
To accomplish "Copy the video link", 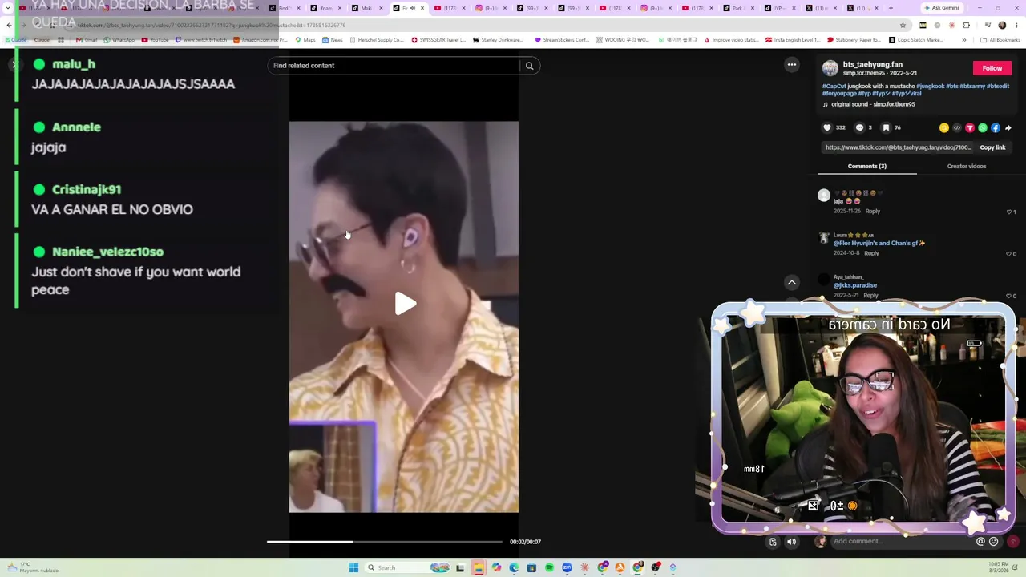I will tap(992, 147).
